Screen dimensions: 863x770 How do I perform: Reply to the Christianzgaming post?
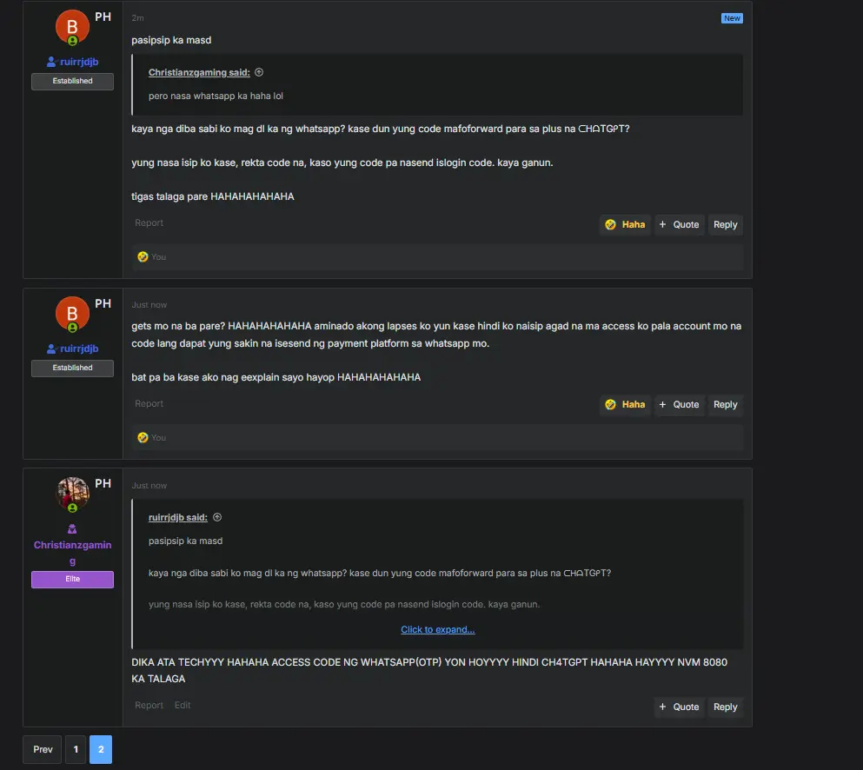point(725,707)
